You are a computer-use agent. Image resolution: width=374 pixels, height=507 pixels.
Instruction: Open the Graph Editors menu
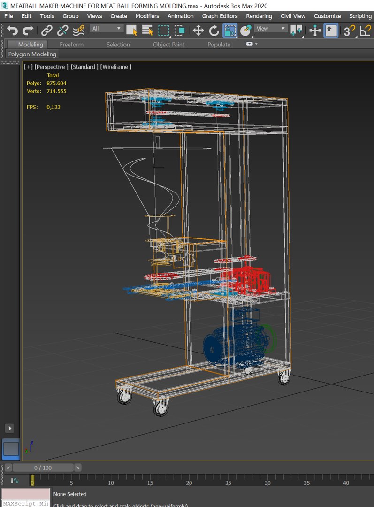pos(220,16)
